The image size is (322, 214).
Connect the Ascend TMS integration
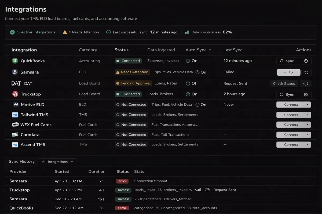pos(291,144)
